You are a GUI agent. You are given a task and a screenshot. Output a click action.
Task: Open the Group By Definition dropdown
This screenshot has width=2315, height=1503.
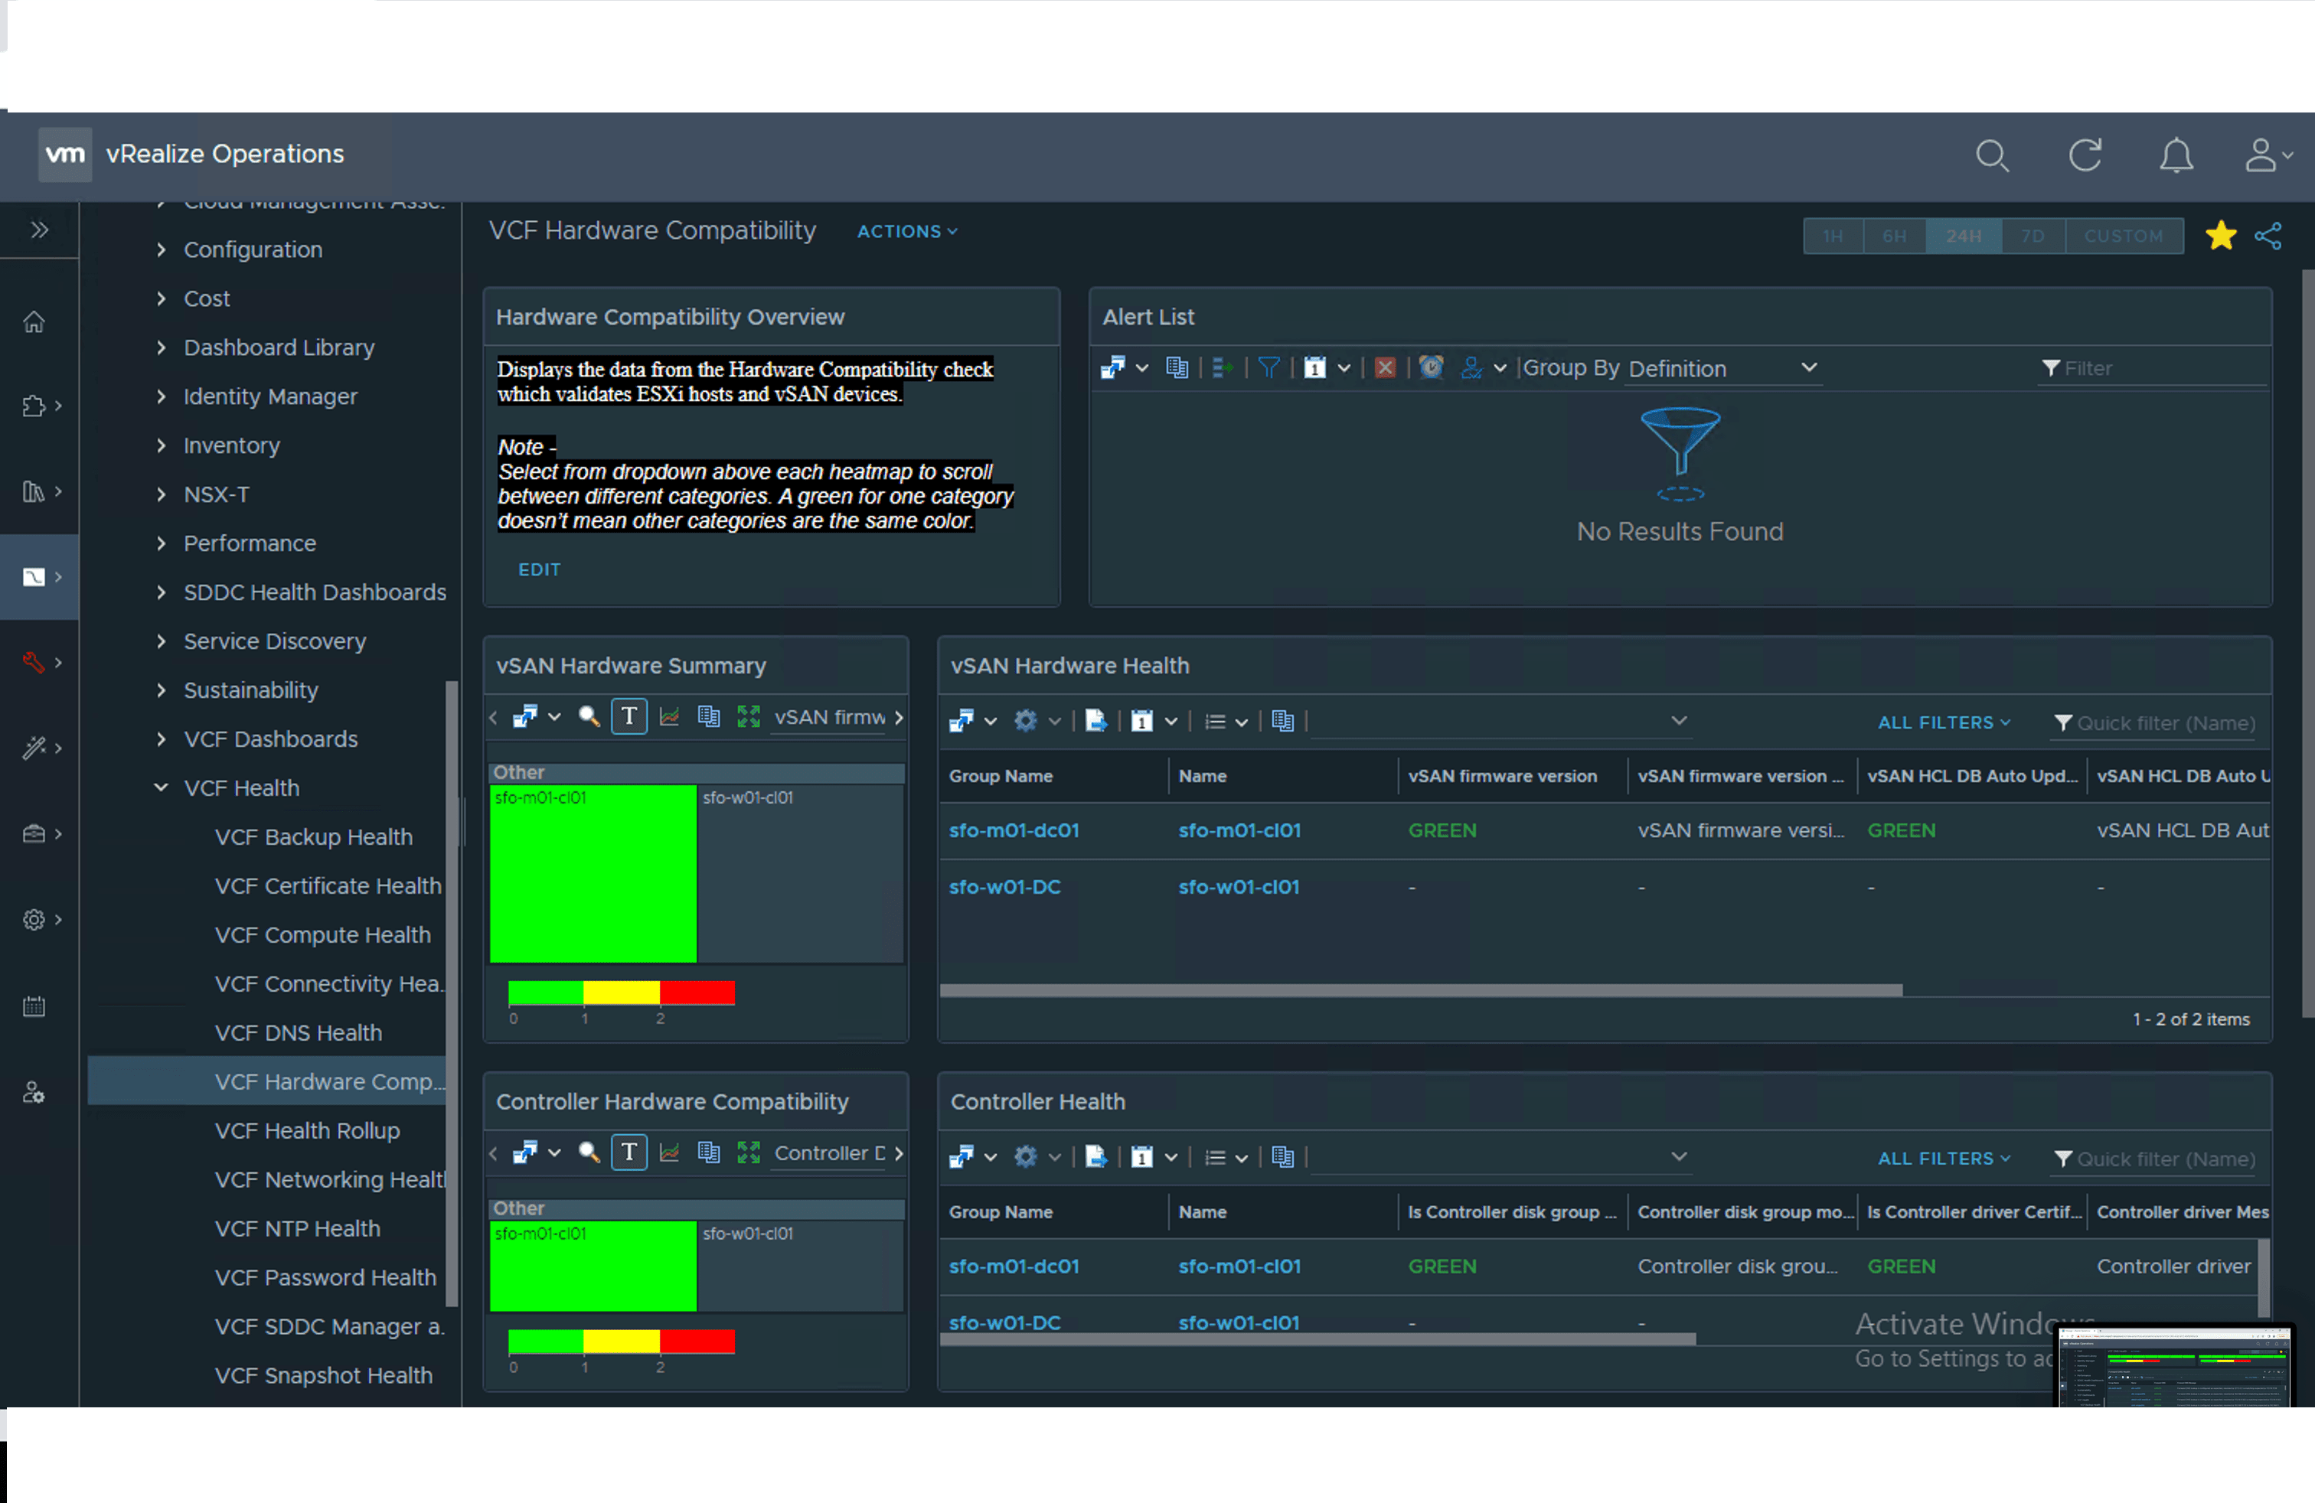(x=1721, y=367)
